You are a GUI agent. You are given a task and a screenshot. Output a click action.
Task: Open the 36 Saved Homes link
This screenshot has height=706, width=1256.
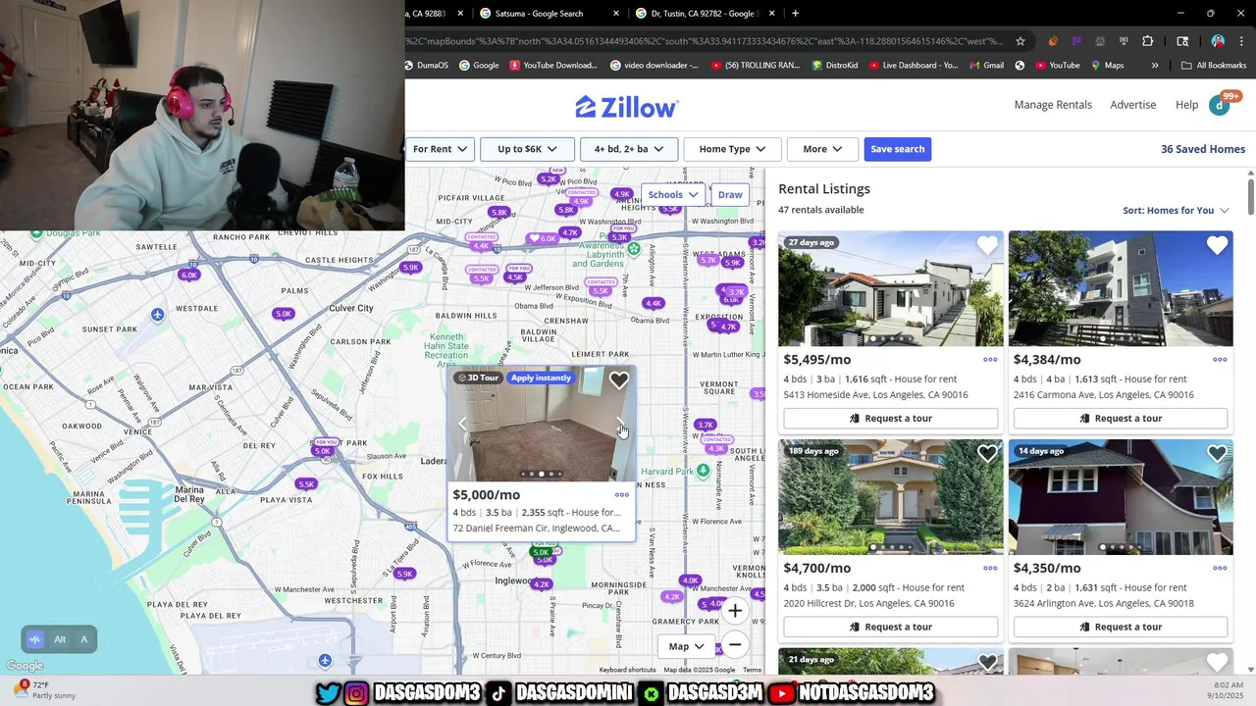(x=1203, y=149)
